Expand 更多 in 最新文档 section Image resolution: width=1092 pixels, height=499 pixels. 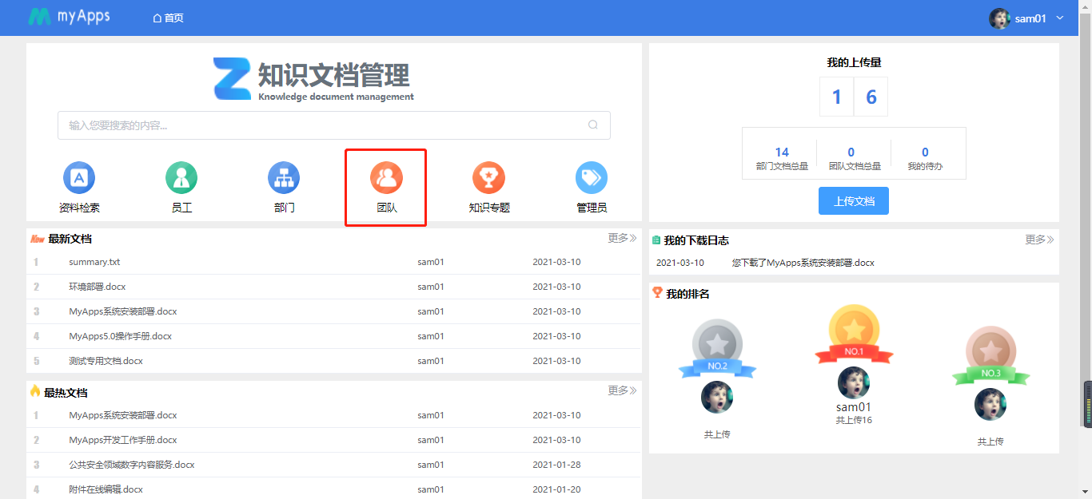tap(622, 238)
